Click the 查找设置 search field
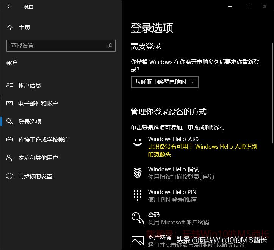The image size is (274, 250). point(61,46)
